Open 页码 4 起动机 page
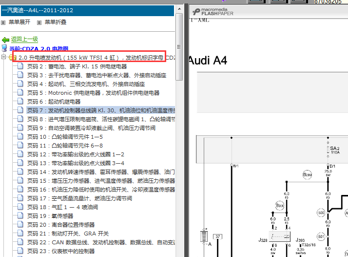The image size is (348, 257). point(86,84)
